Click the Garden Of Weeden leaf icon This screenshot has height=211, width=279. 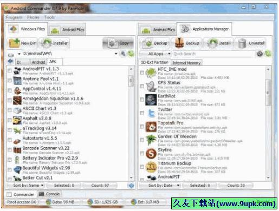151,140
